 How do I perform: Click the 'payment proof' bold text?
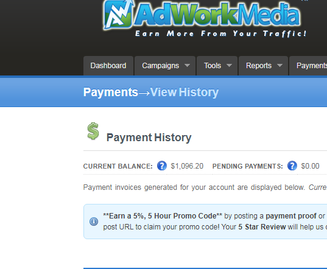(x=291, y=216)
